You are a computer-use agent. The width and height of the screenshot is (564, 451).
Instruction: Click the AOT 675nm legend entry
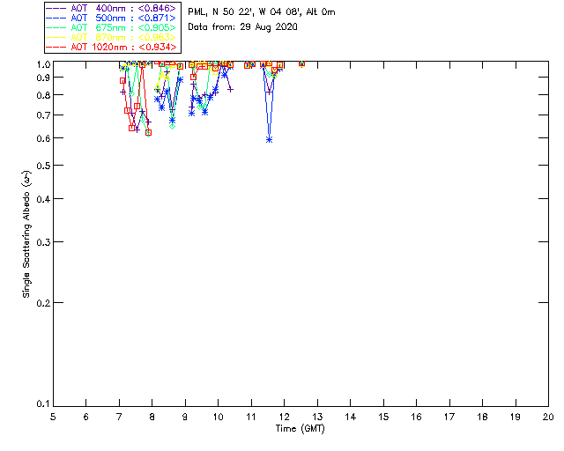[x=112, y=27]
